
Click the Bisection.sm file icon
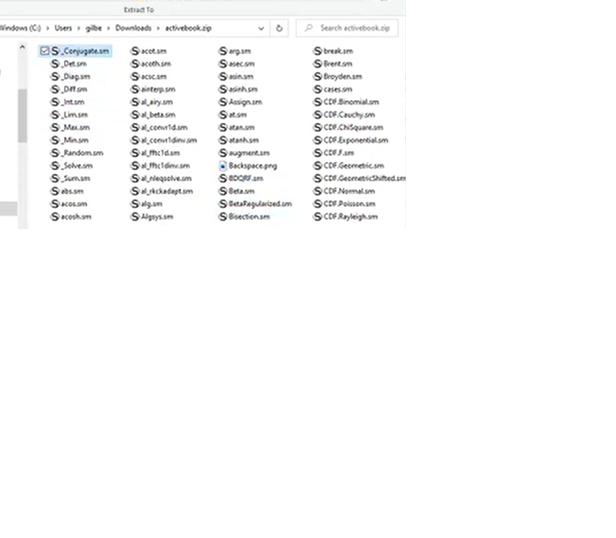click(222, 217)
